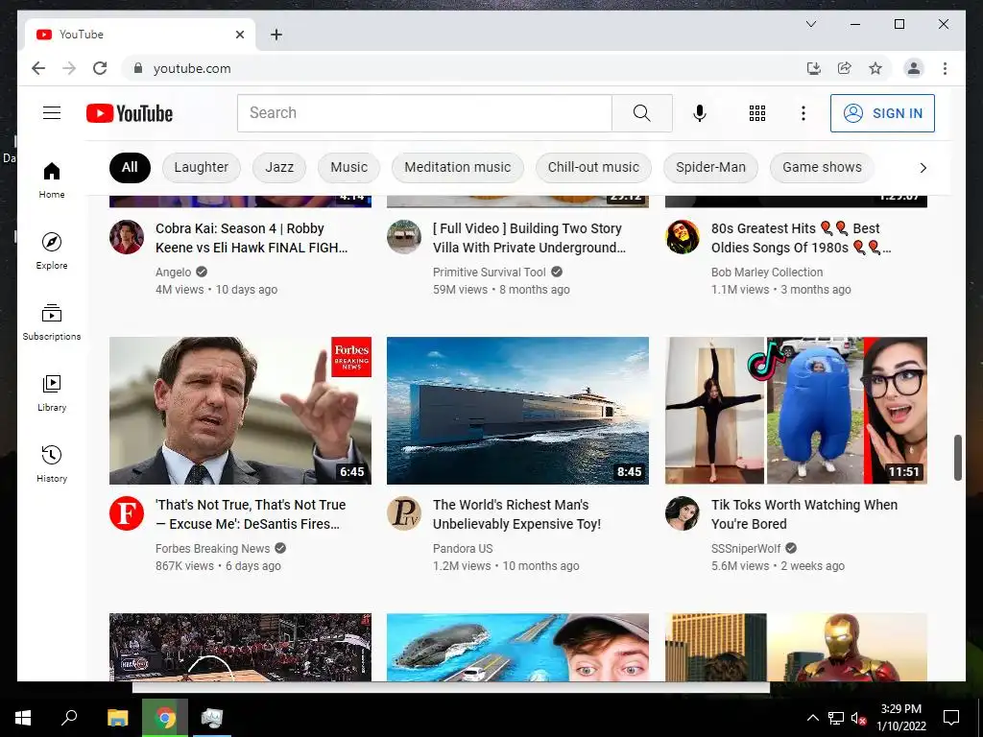
Task: Open Library in the sidebar
Action: tap(52, 392)
